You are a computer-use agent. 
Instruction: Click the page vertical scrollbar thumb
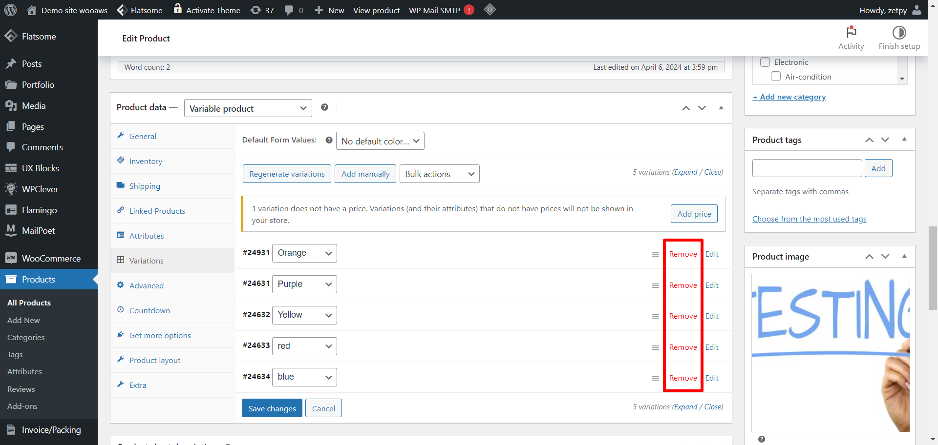click(x=933, y=268)
